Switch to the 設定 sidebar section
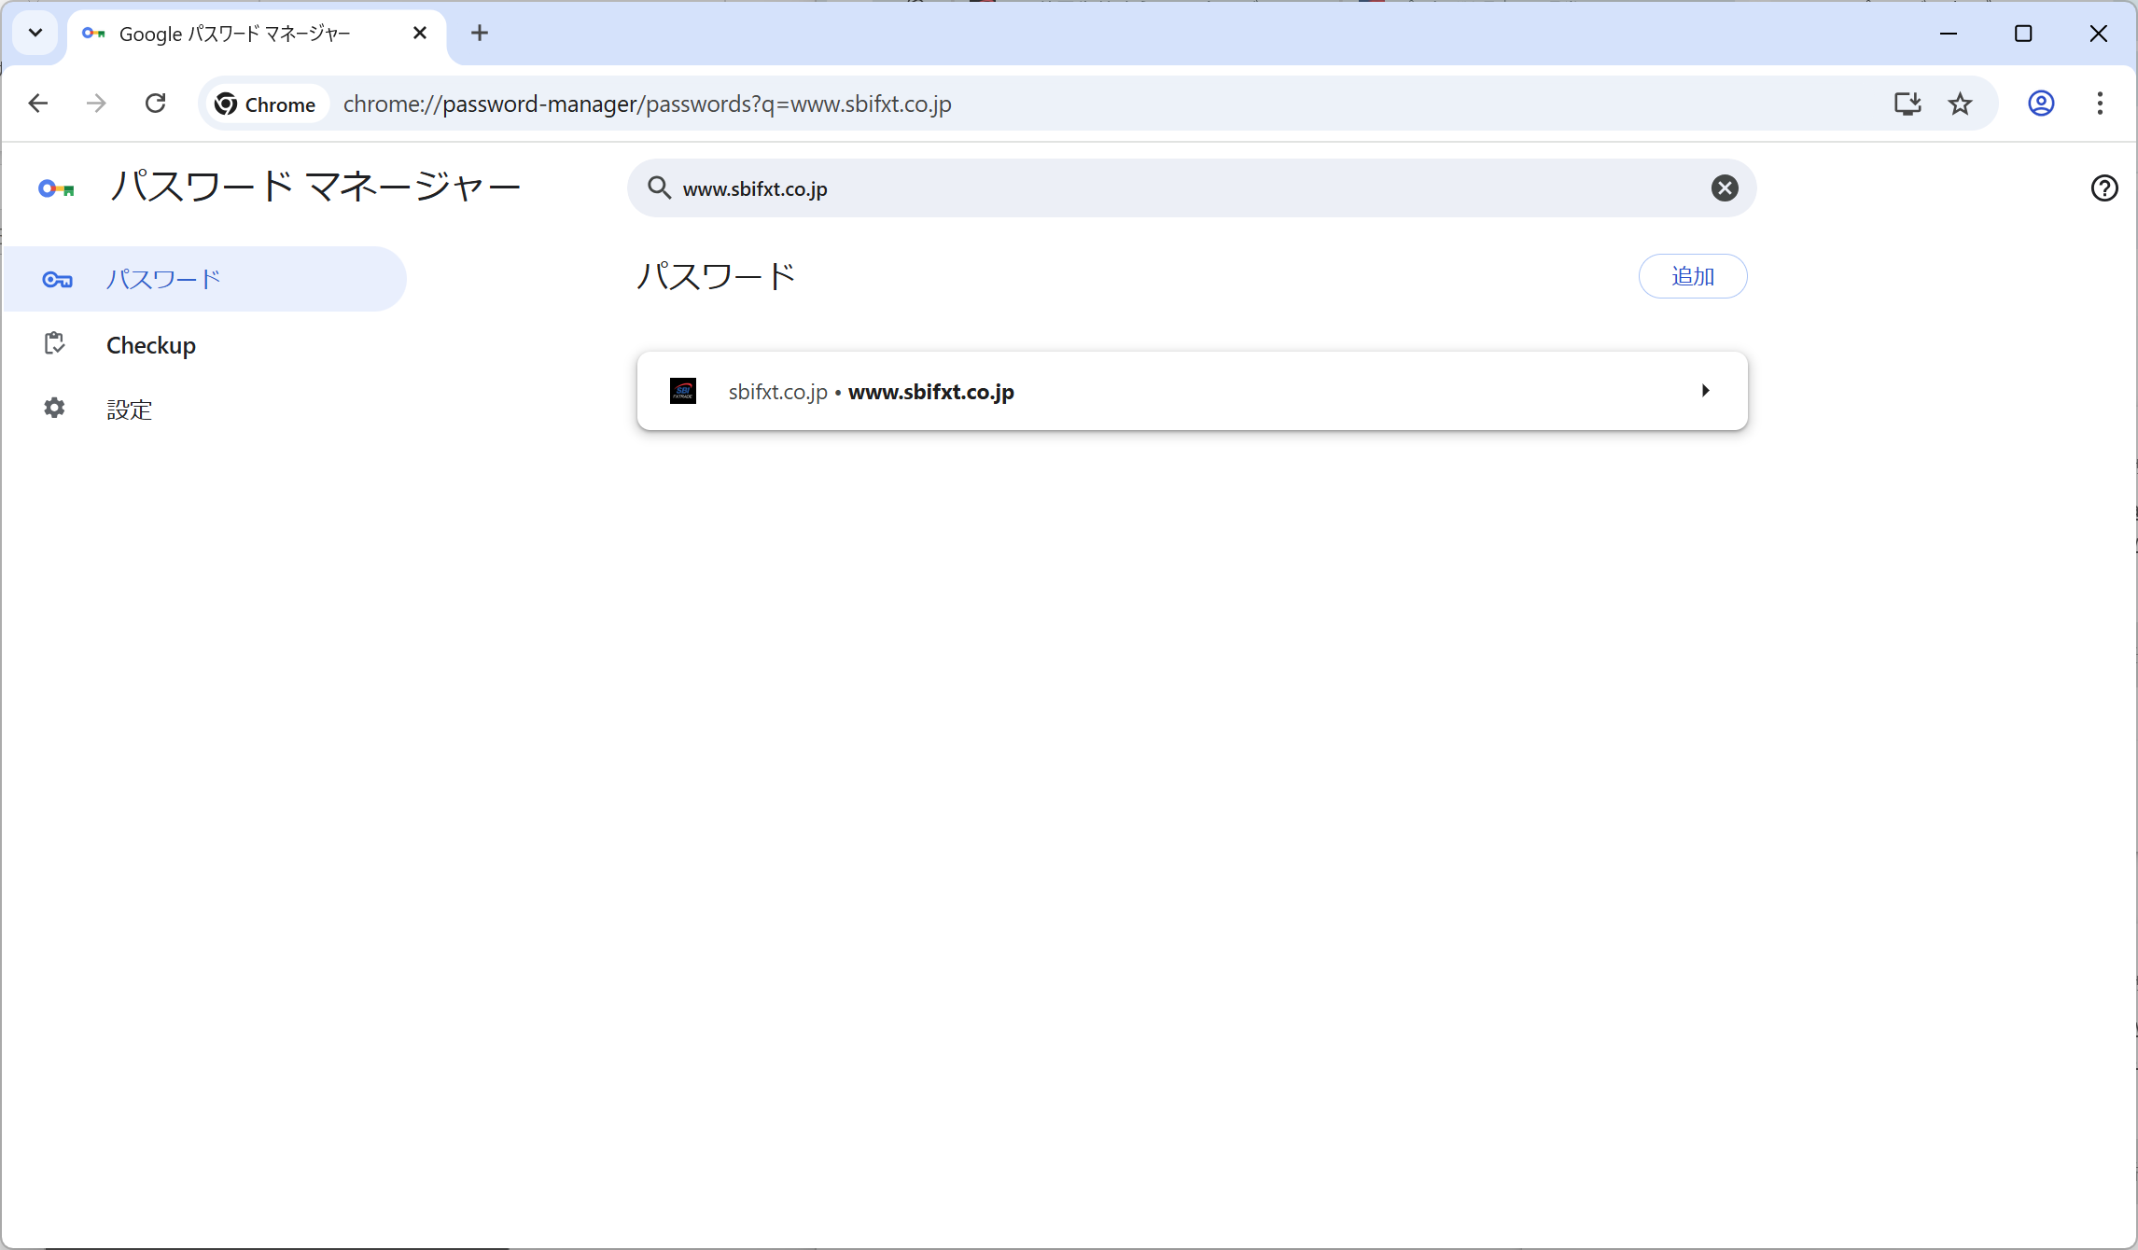This screenshot has width=2138, height=1250. point(130,409)
